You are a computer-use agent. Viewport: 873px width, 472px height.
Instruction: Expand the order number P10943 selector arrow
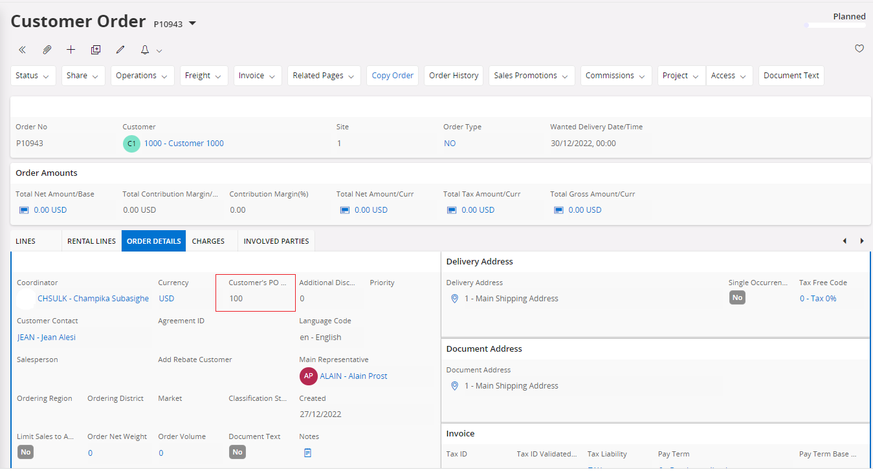coord(192,24)
